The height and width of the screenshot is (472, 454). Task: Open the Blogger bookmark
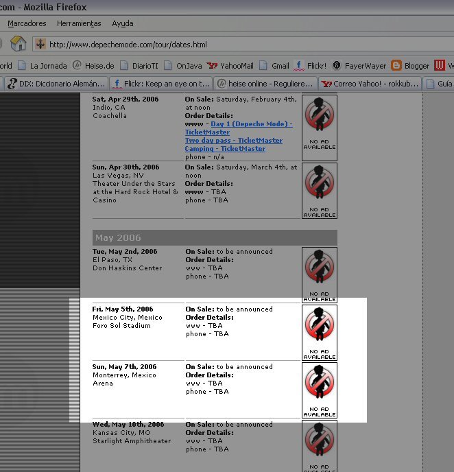coord(410,66)
